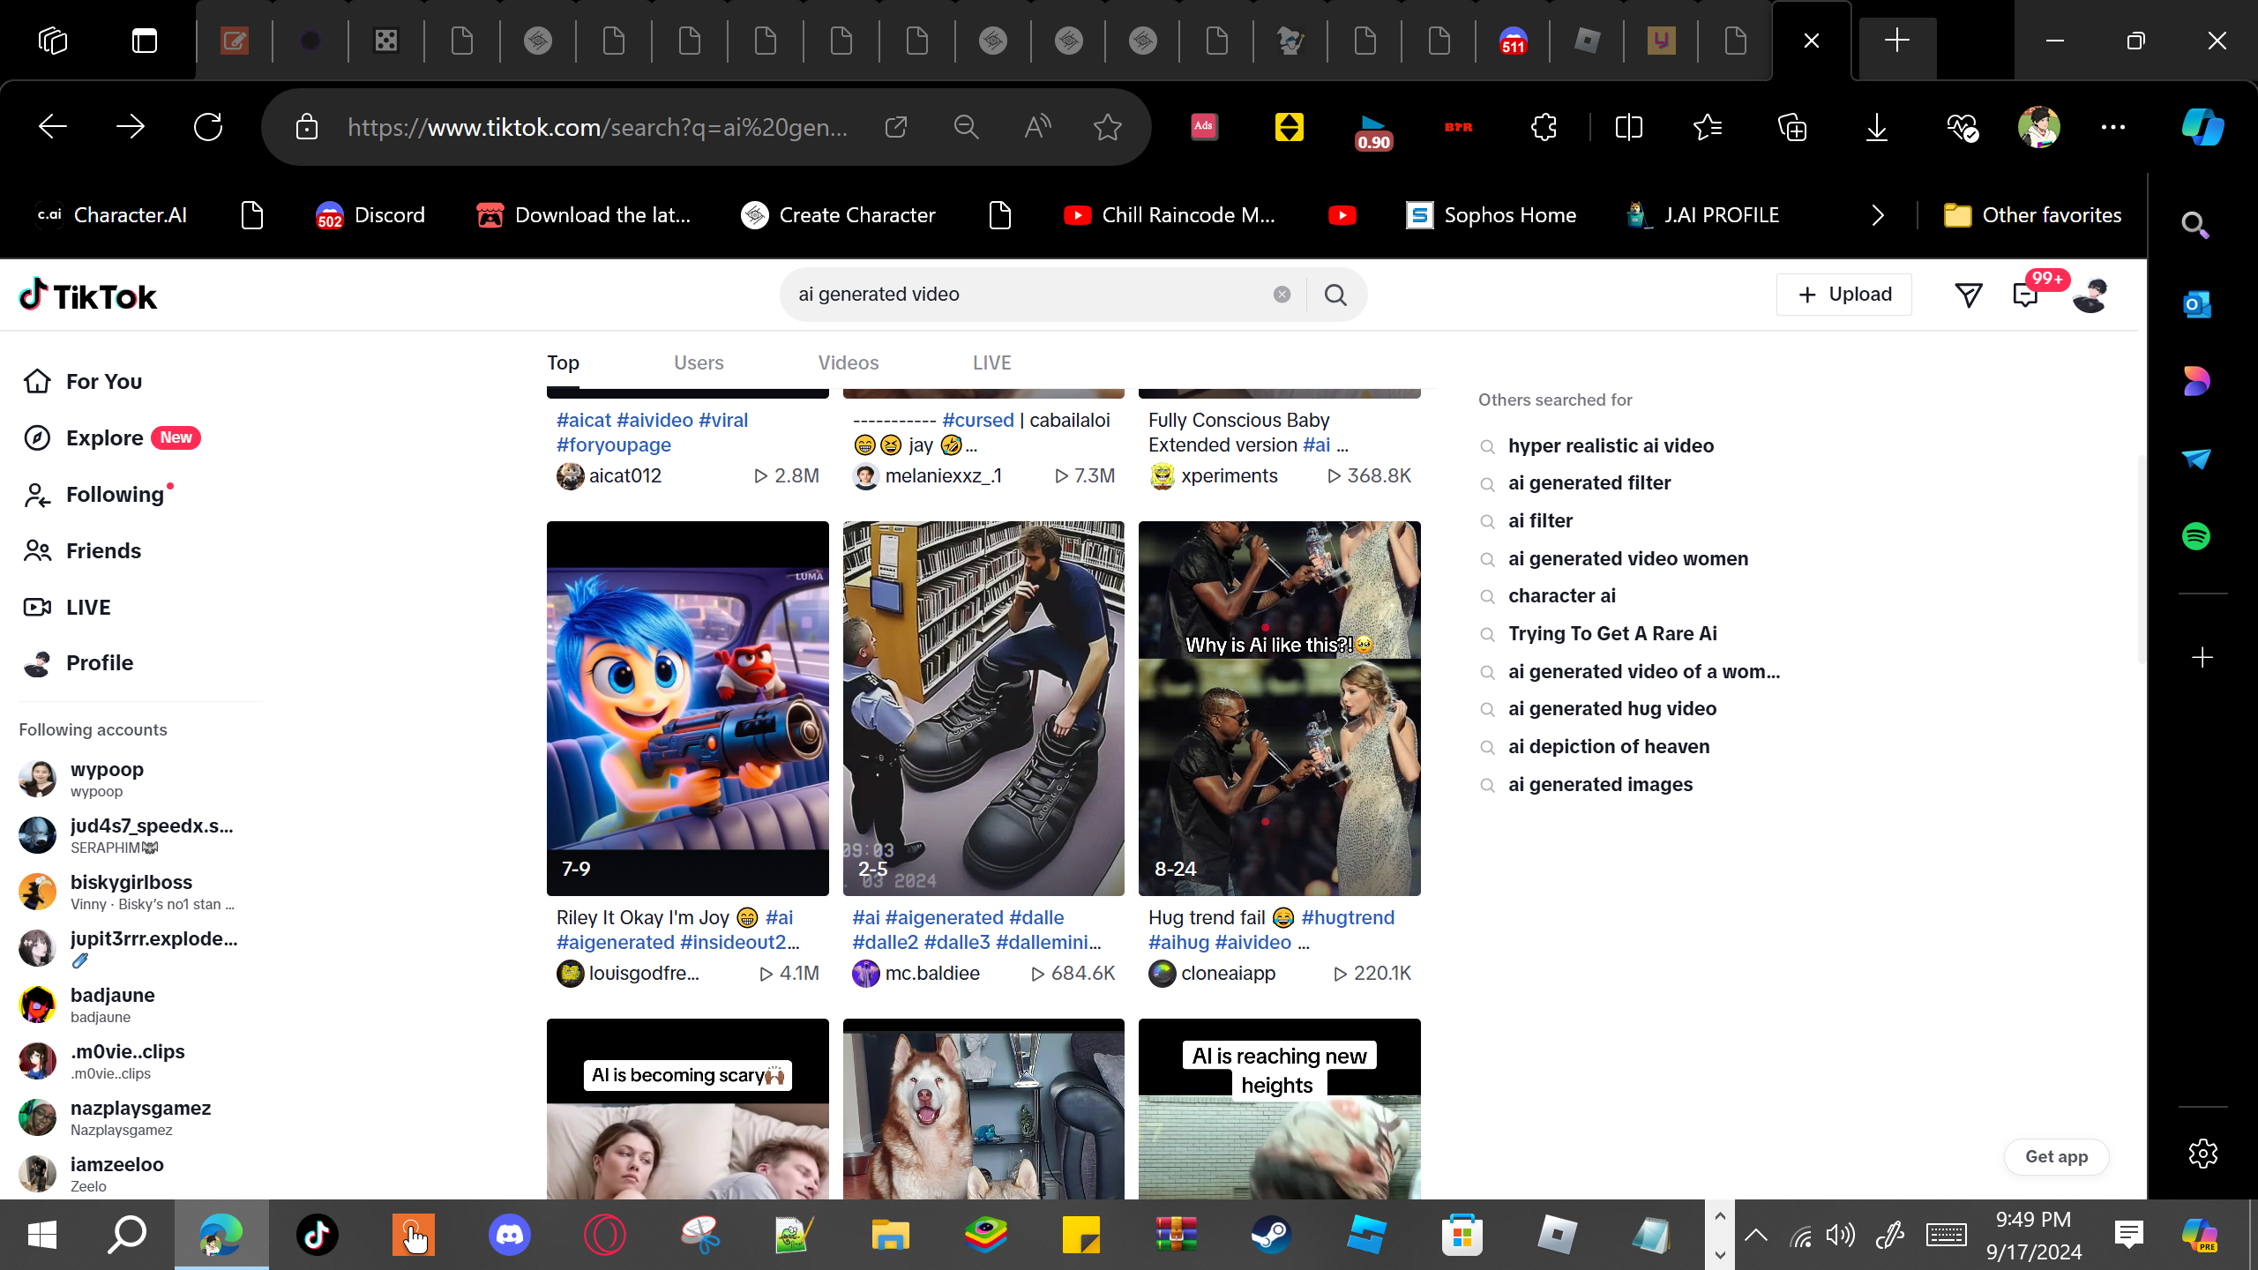Toggle the browser split screen icon
This screenshot has height=1270, width=2258.
tap(1628, 127)
